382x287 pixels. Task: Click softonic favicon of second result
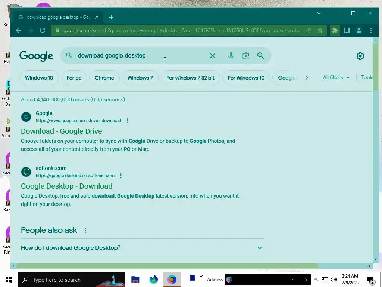[x=26, y=172]
